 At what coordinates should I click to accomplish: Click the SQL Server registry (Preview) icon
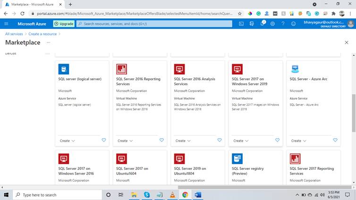(x=237, y=158)
